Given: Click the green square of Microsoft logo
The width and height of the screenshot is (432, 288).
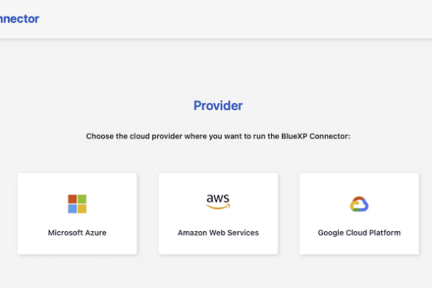Looking at the screenshot, I should tap(82, 199).
